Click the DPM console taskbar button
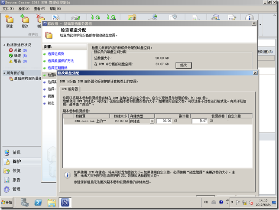This screenshot has height=210, width=279. [65, 203]
